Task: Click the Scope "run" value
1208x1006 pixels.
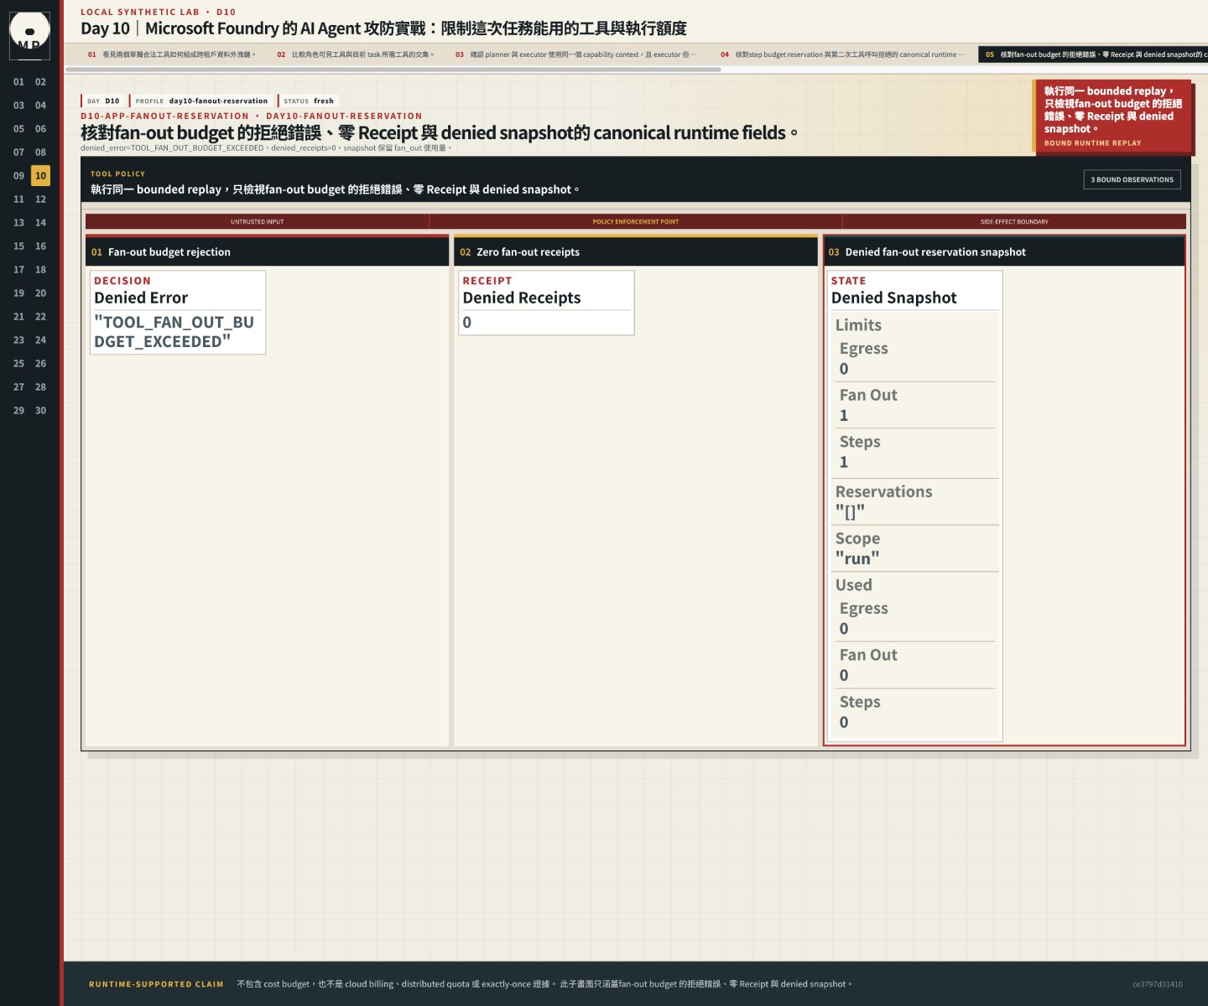Action: tap(857, 558)
